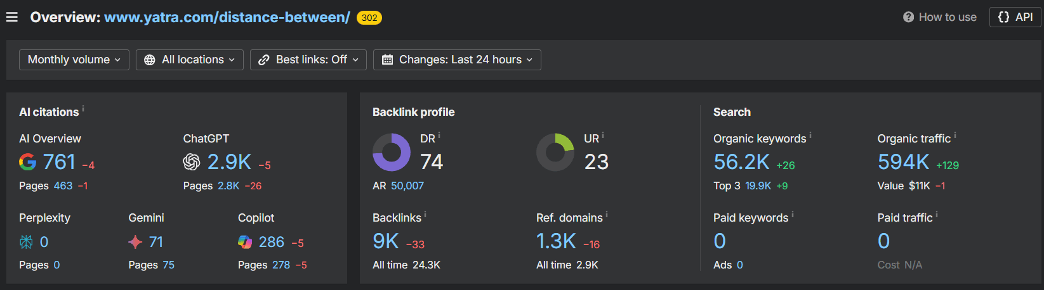Open the Changes: Last 24 hours dropdown
Image resolution: width=1044 pixels, height=290 pixels.
point(457,60)
